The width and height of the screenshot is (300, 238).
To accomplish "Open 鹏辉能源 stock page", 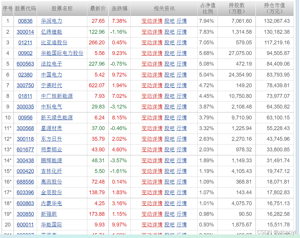I will pyautogui.click(x=51, y=160).
